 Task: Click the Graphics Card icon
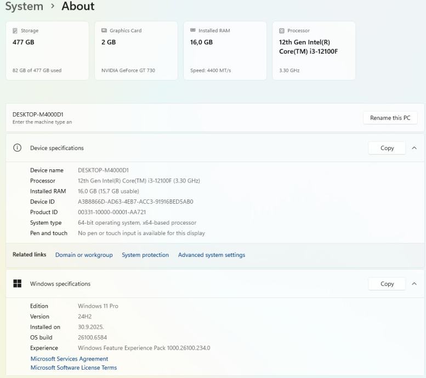tap(104, 31)
